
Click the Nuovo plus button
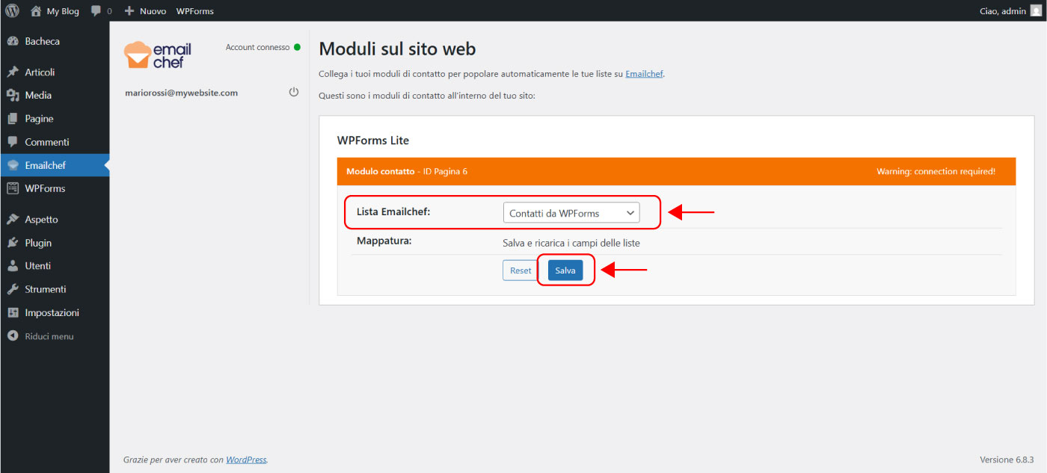coord(145,11)
